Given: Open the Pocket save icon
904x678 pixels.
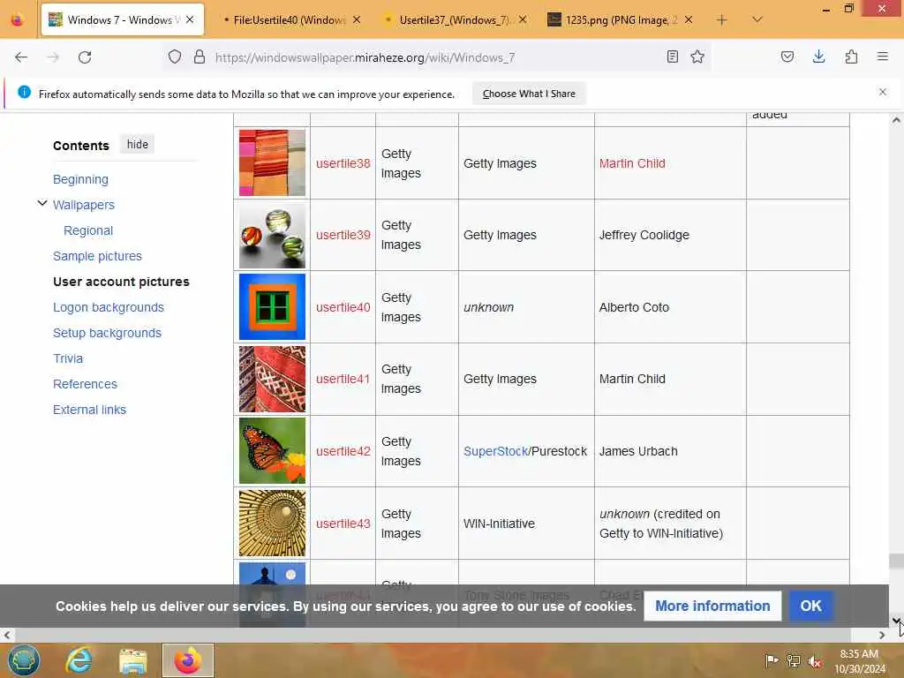Looking at the screenshot, I should 787,56.
